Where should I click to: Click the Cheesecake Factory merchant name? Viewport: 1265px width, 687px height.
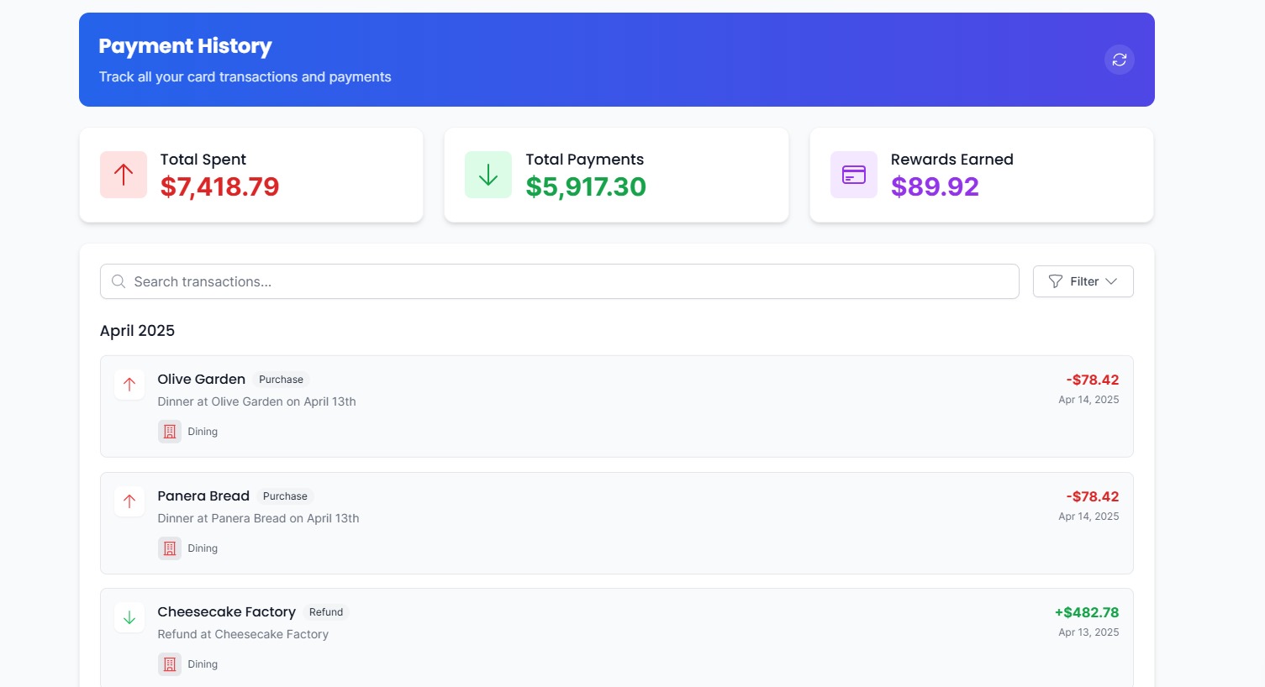pos(227,612)
